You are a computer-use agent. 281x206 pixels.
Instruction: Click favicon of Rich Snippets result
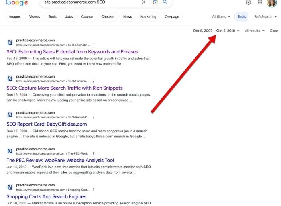(x=10, y=79)
